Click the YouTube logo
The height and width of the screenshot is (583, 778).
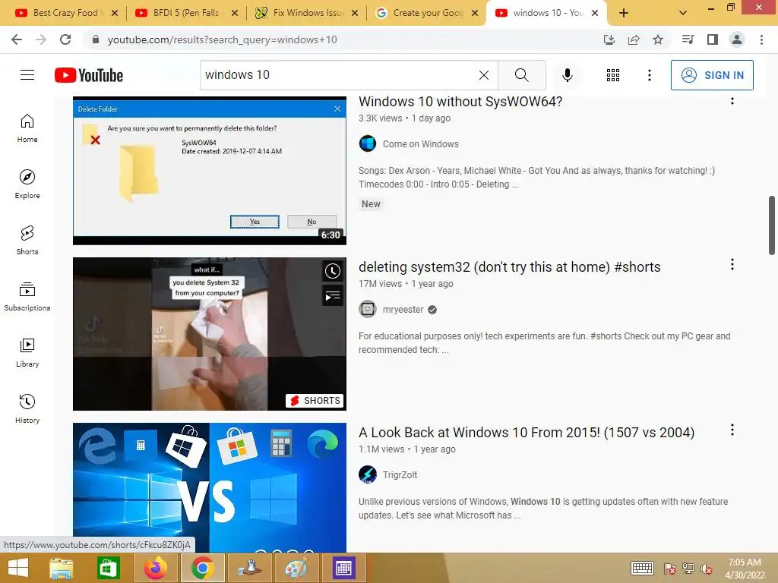pos(89,75)
